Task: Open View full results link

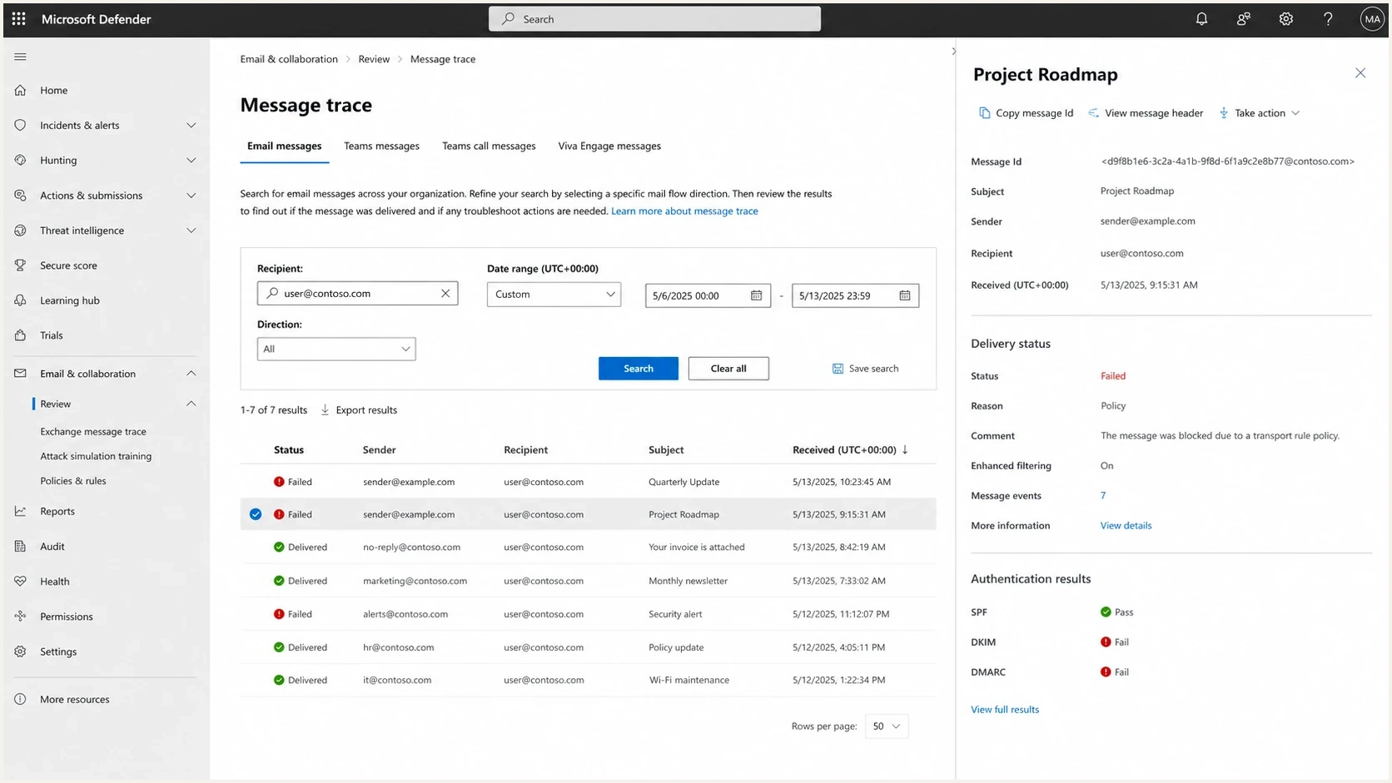Action: pyautogui.click(x=1005, y=710)
